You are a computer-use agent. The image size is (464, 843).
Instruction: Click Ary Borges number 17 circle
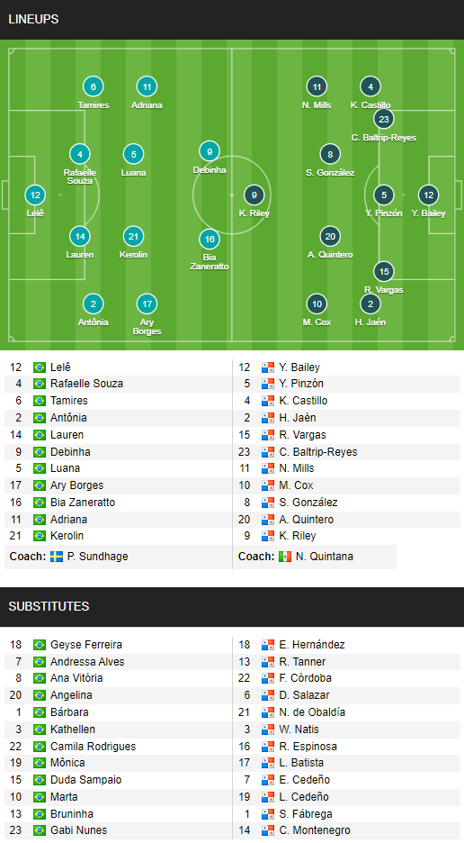click(147, 304)
